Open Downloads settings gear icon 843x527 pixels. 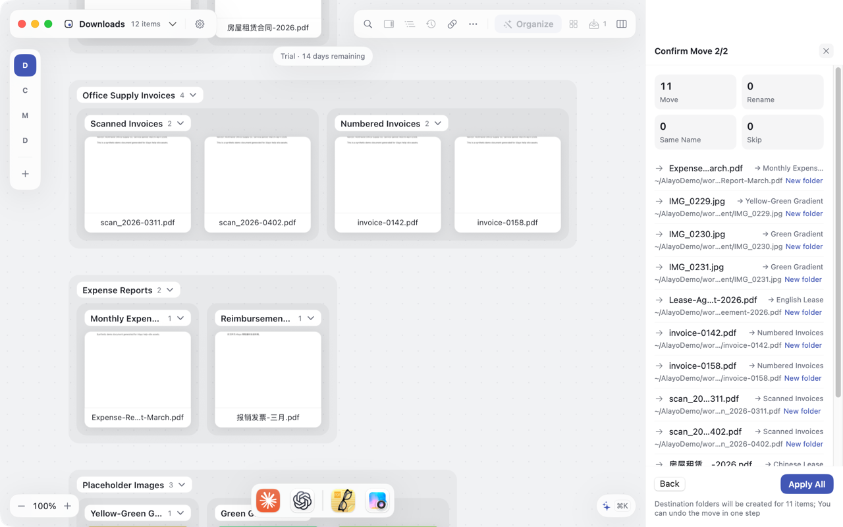(200, 24)
